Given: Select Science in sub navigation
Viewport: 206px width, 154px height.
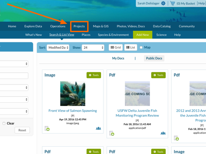Looking at the screenshot, I should click(161, 35).
